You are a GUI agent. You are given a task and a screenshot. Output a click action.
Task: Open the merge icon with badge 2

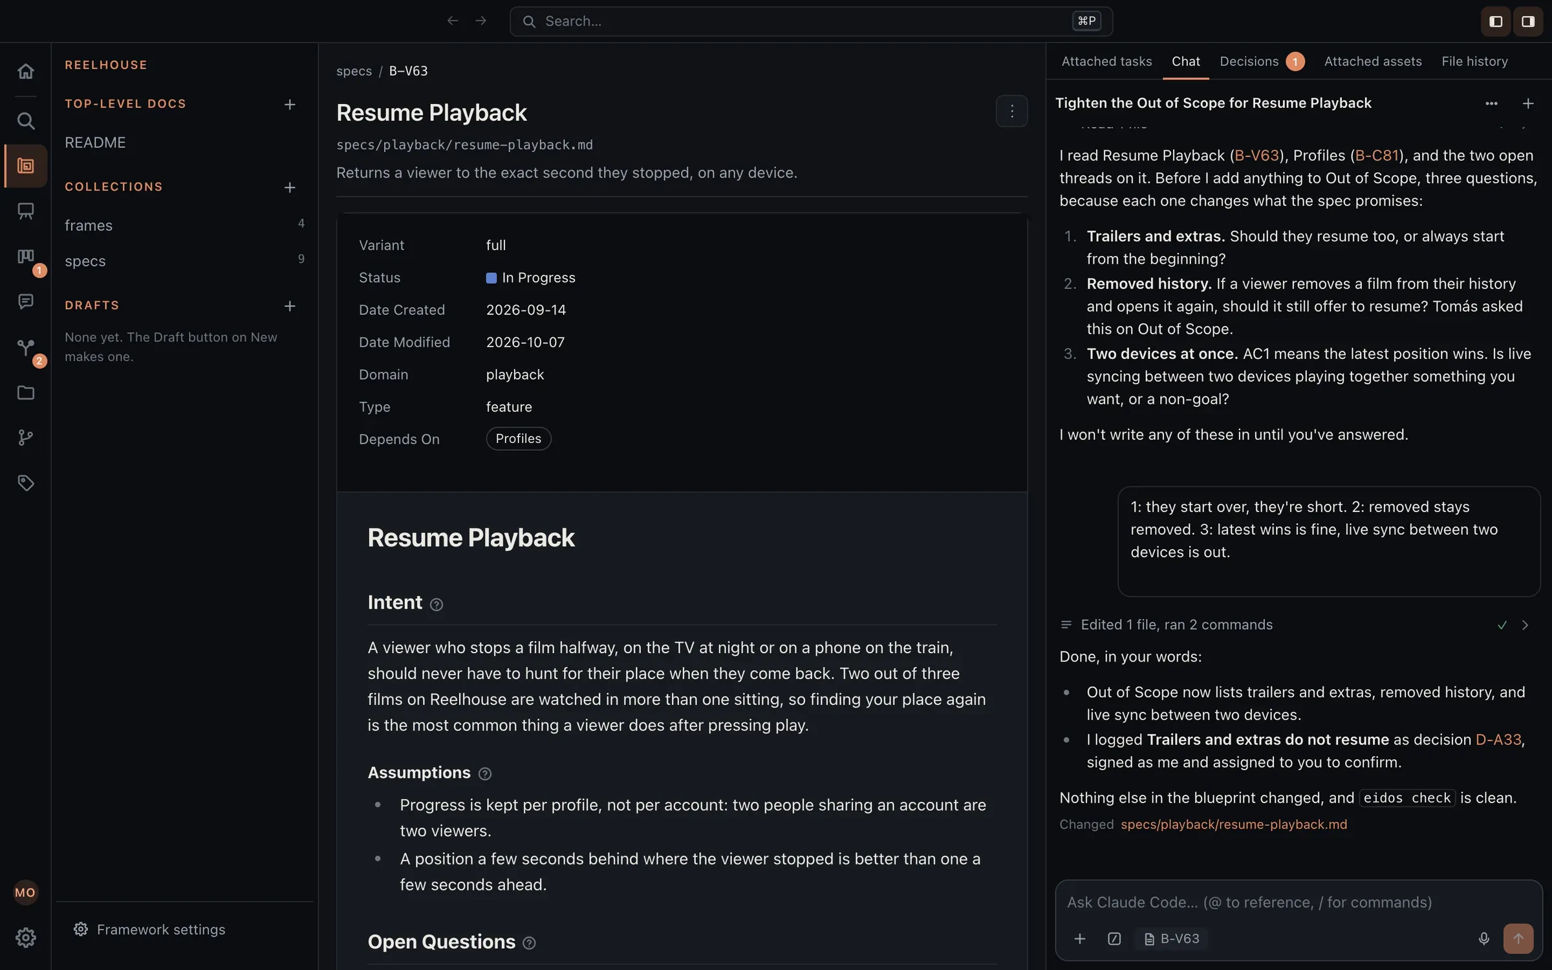(25, 347)
